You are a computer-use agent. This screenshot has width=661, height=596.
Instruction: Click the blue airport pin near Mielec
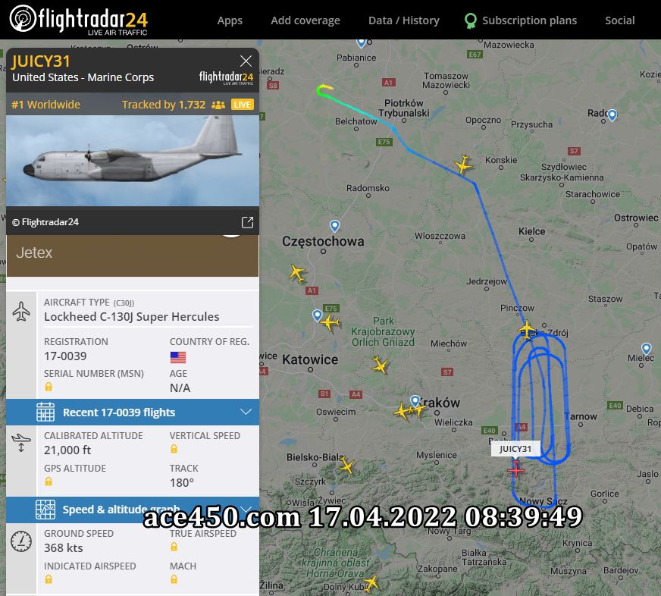647,348
